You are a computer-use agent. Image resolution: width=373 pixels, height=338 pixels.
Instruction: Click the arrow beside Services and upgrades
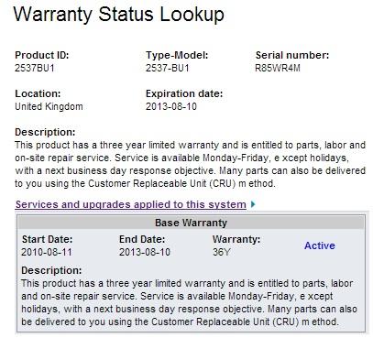[253, 204]
